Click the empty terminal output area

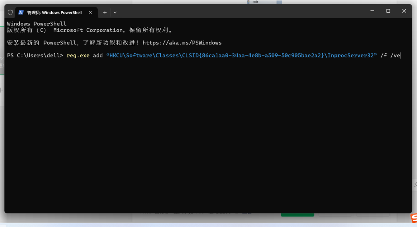pos(208,135)
